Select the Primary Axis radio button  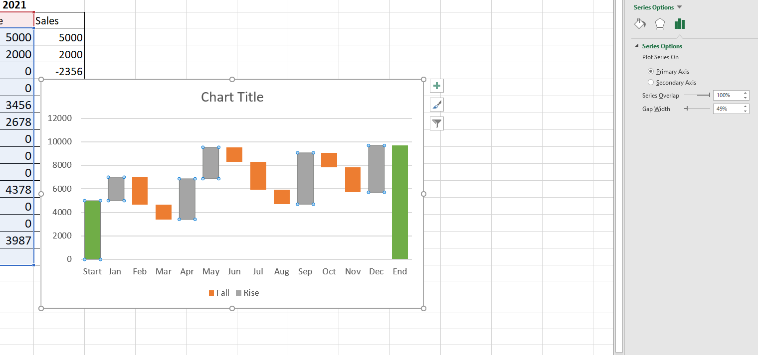pyautogui.click(x=650, y=72)
